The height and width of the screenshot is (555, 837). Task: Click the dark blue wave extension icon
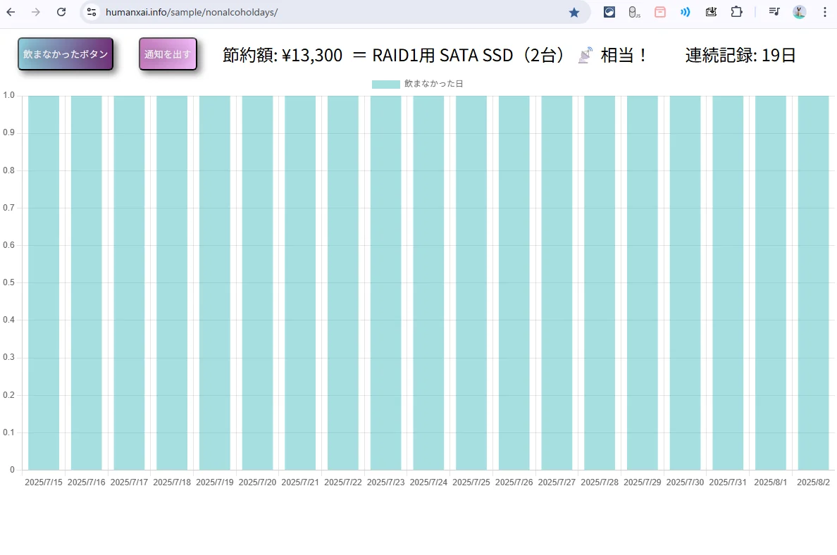[x=609, y=12]
